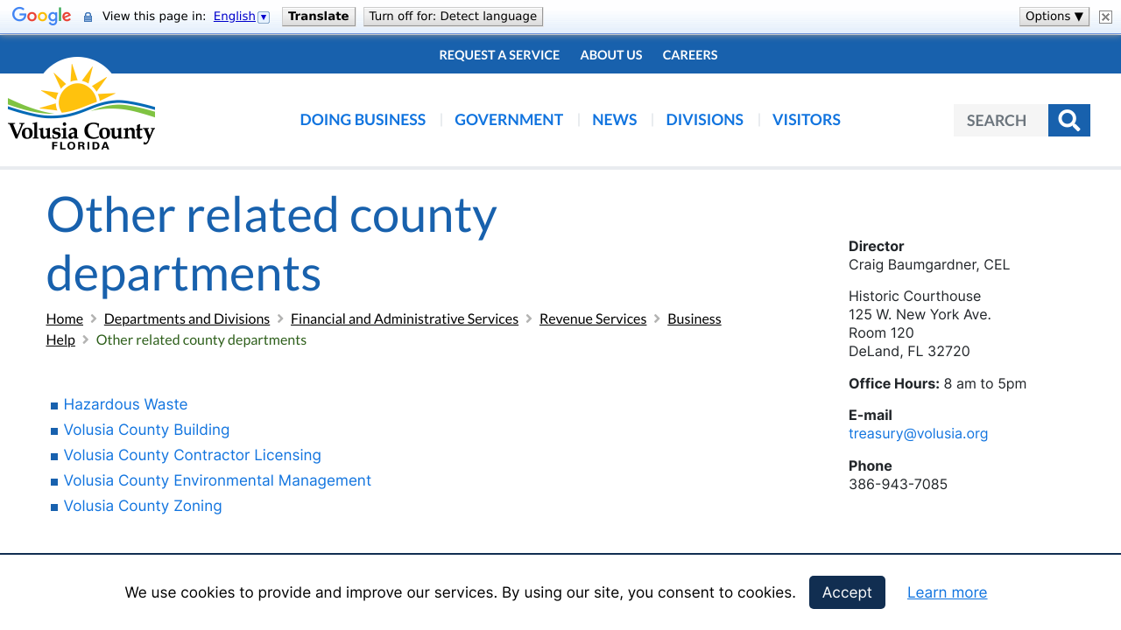Viewport: 1121px width, 630px height.
Task: Click Turn off for: Detect language
Action: 453,17
